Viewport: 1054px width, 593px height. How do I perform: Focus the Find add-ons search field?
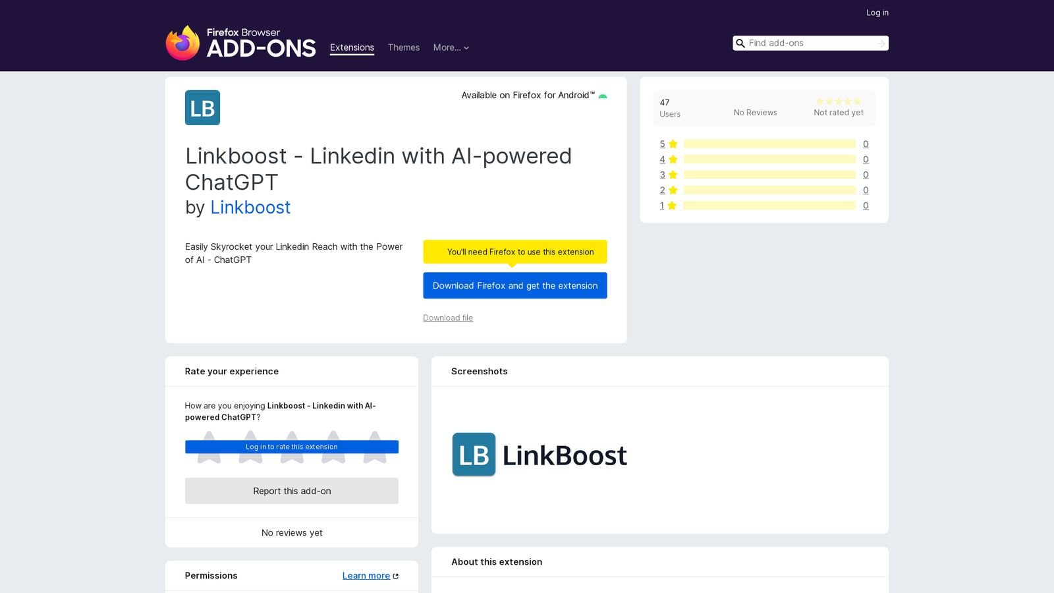(x=811, y=43)
